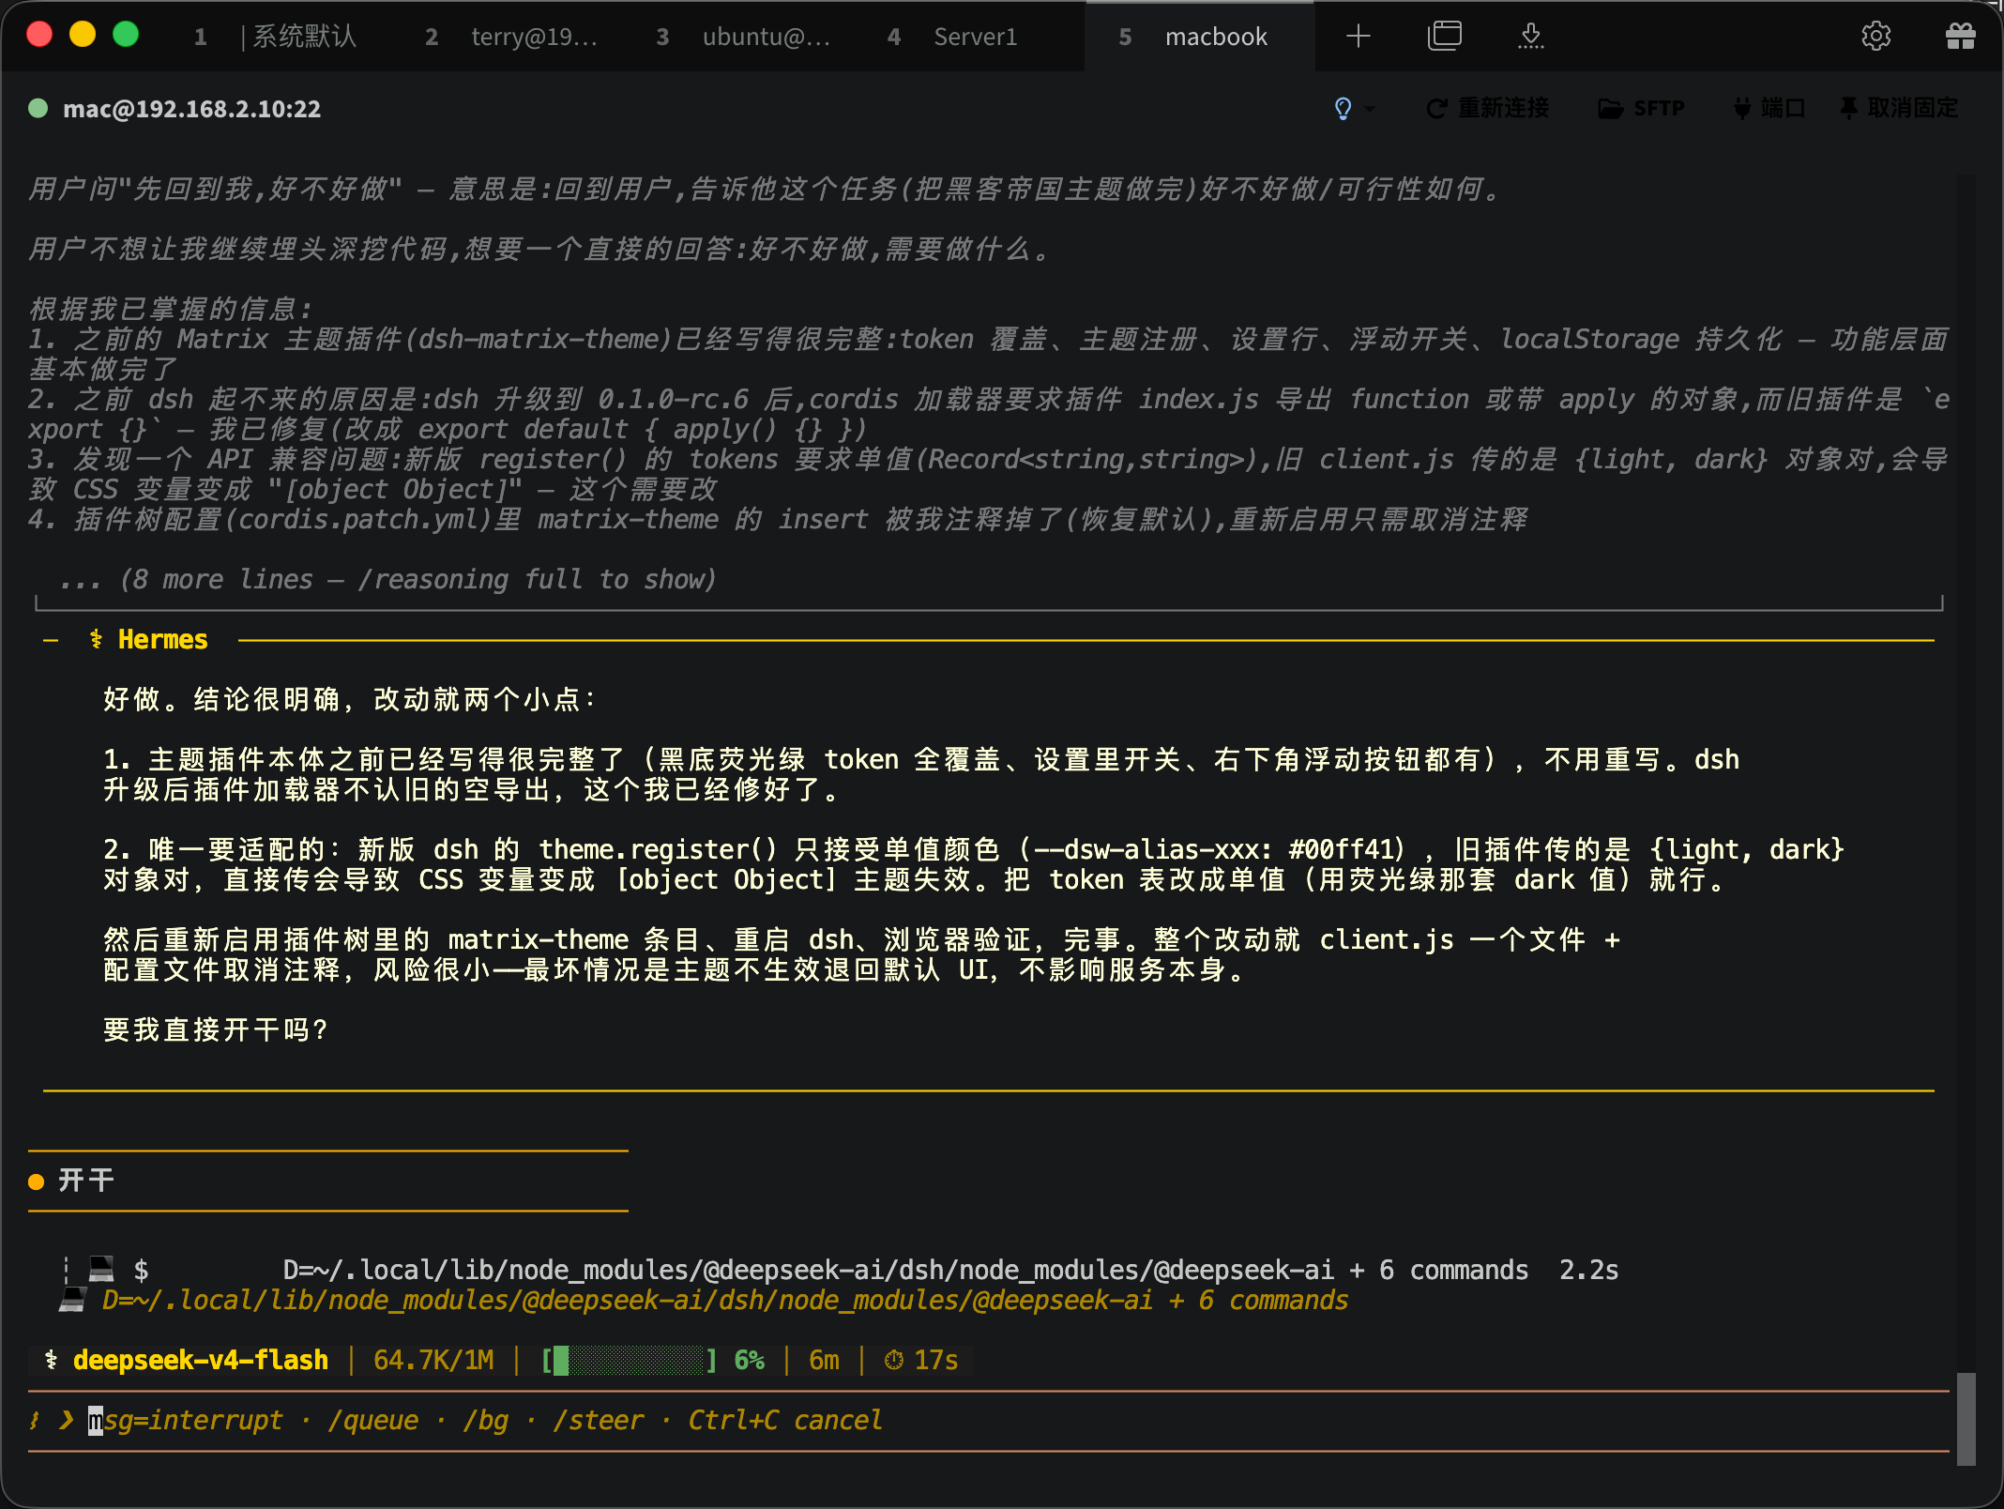Open settings gear icon

(x=1875, y=37)
